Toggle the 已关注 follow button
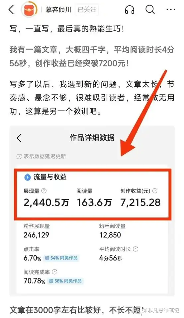 [x=87, y=10]
